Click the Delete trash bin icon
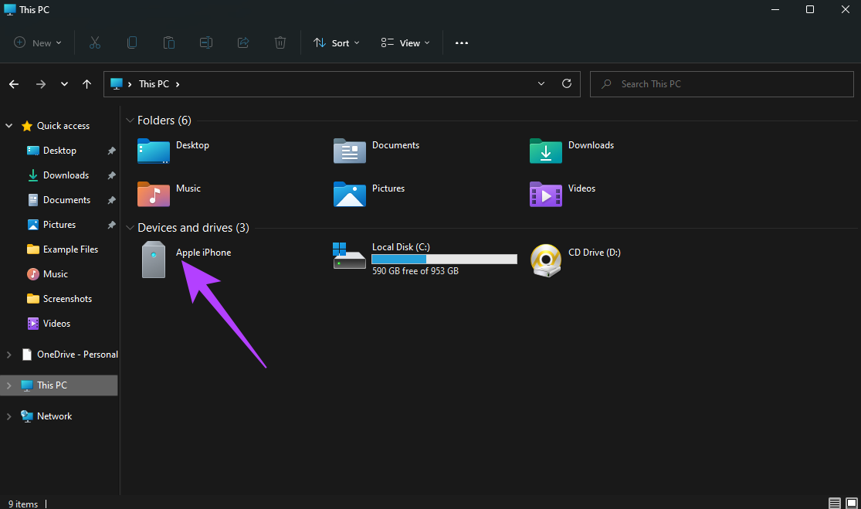 280,42
